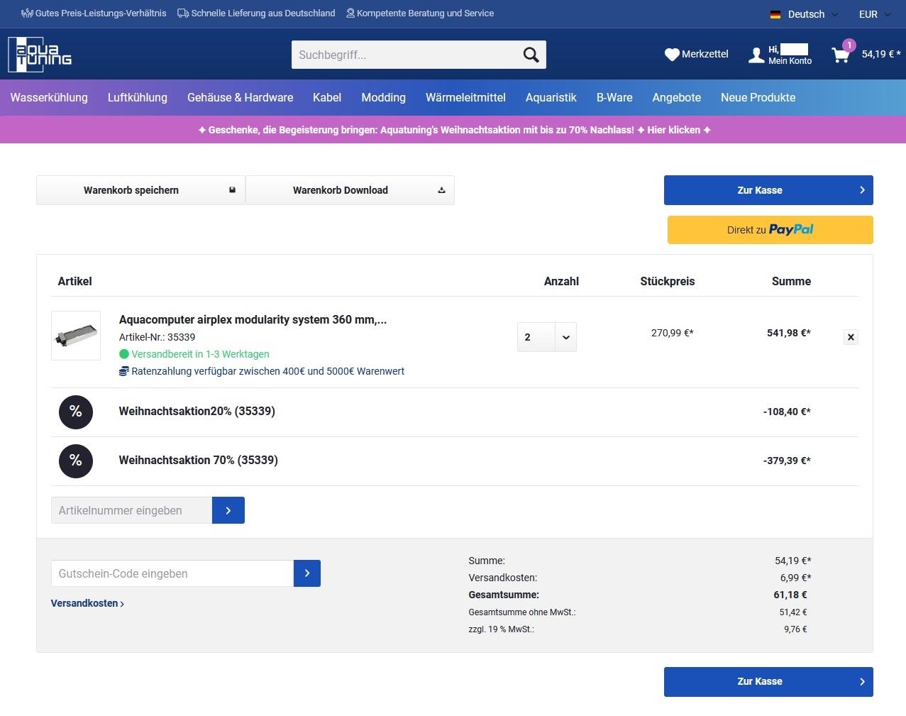The width and height of the screenshot is (906, 716).
Task: Click the service advisor icon in the top bar
Action: pos(350,13)
